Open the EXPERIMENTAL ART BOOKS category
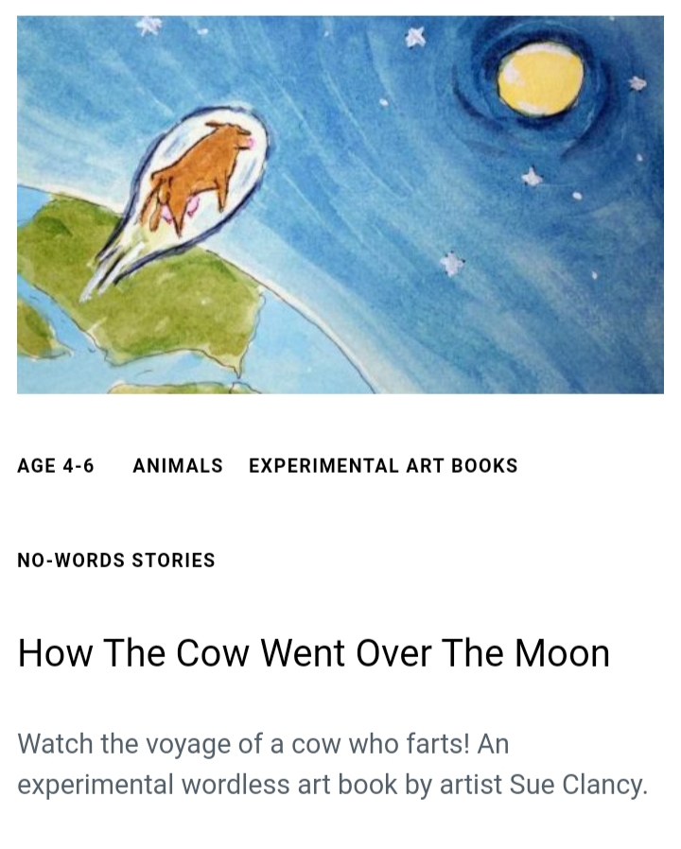This screenshot has width=681, height=849. (x=383, y=465)
